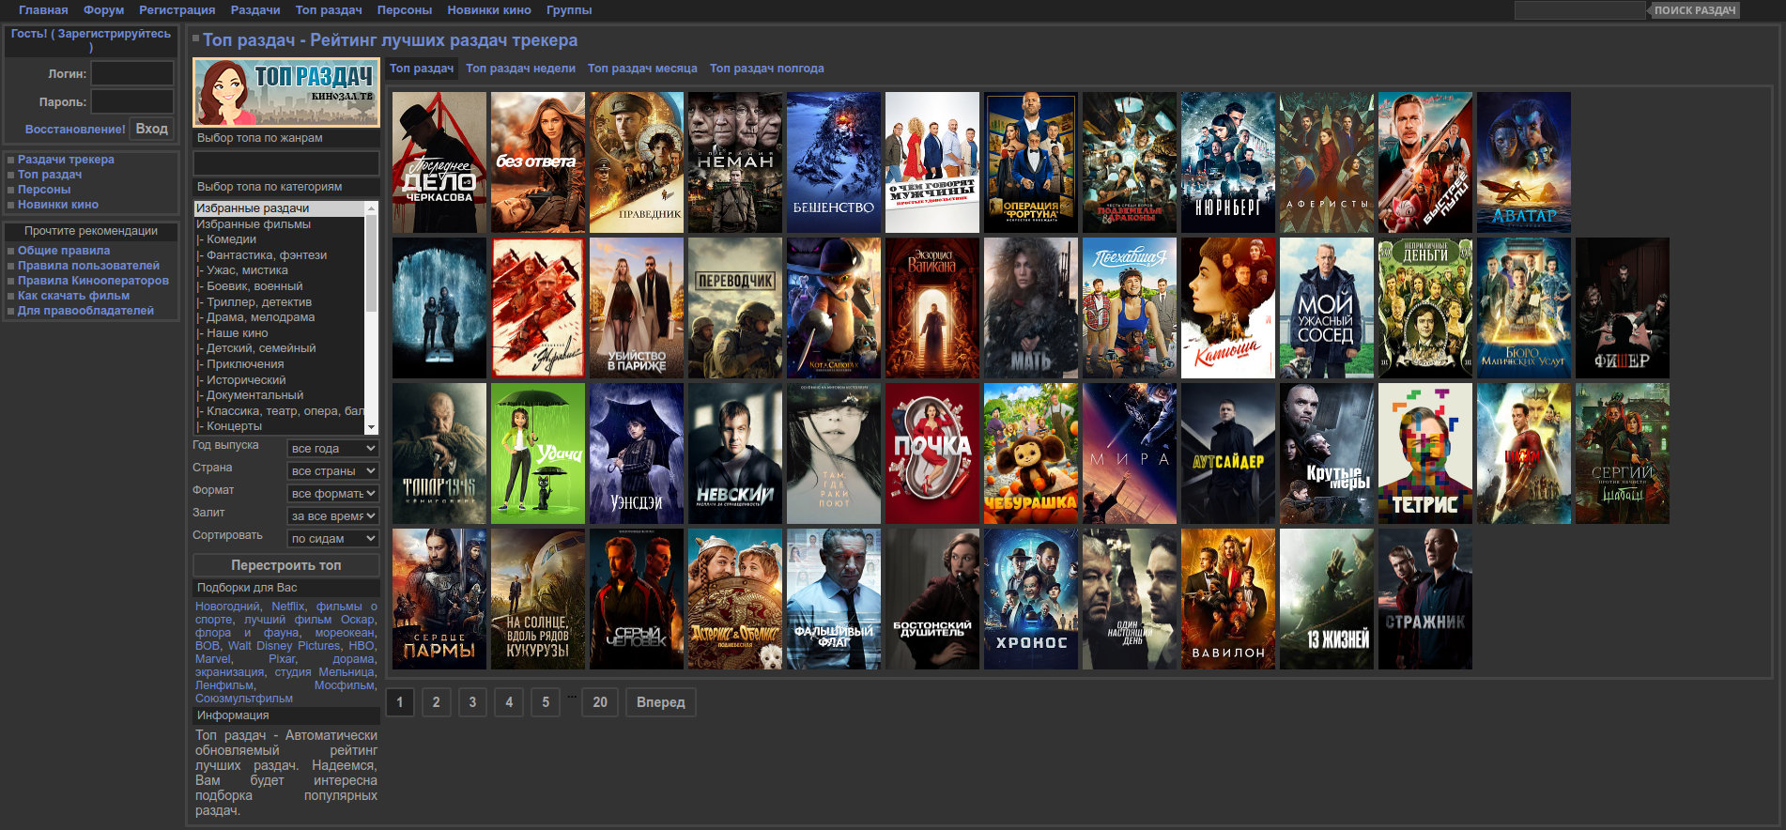
Task: Open the Аватар poster
Action: coord(1524,162)
